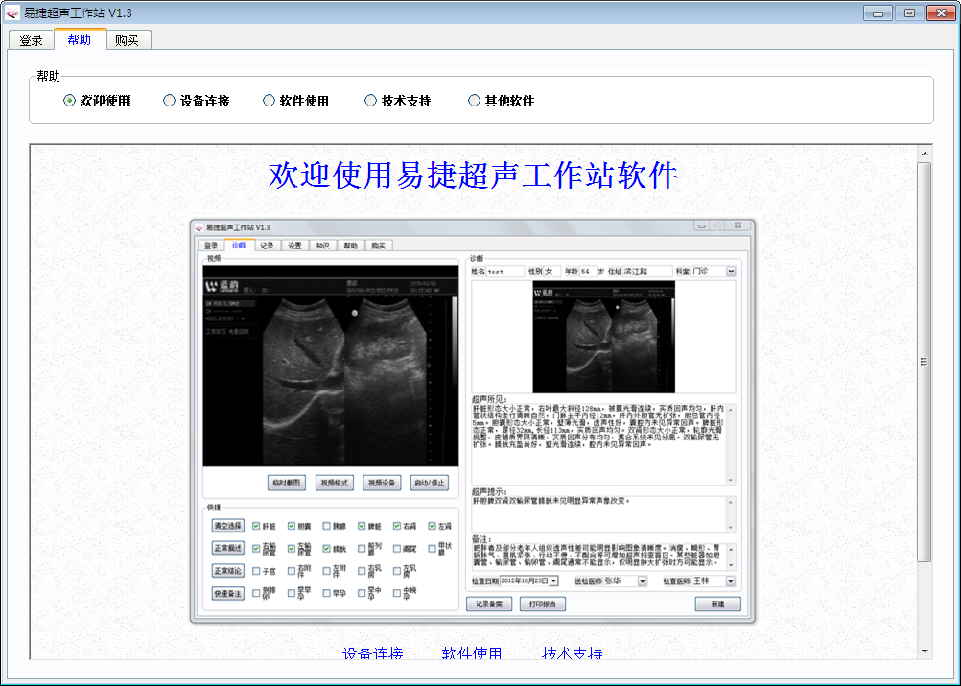This screenshot has height=686, width=961.
Task: Click the help page scroll-down arrow
Action: pos(925,651)
